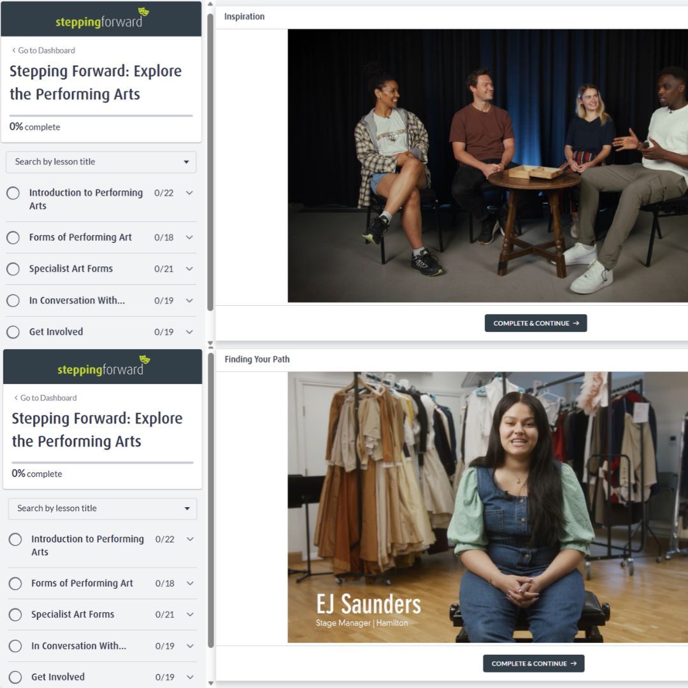Click Complete & Continue under the Finding Your Path video
The image size is (688, 688).
click(534, 663)
